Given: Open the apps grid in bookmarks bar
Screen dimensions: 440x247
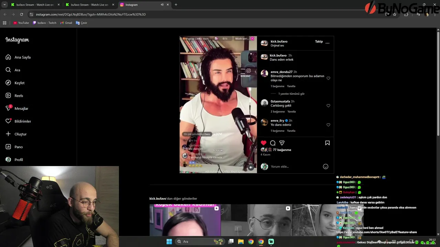Looking at the screenshot, I should (x=4, y=23).
